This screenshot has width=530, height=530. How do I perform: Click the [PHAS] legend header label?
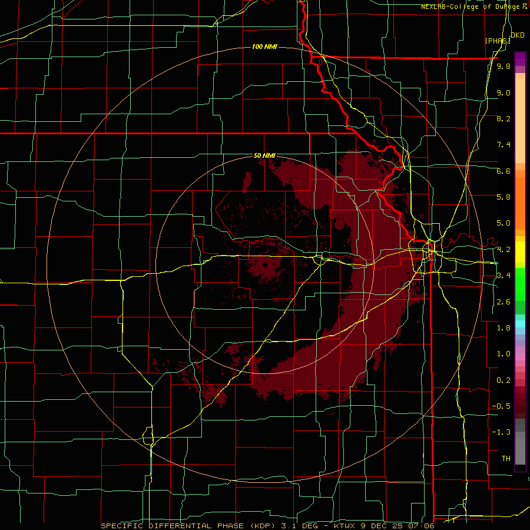pos(498,41)
